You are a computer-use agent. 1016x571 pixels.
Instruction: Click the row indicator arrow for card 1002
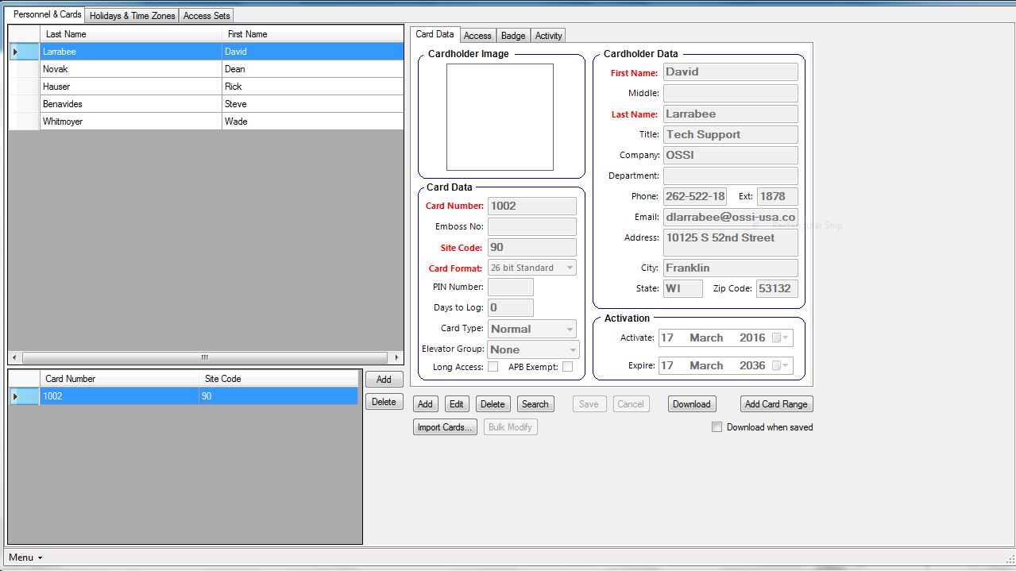15,396
